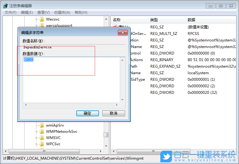The height and width of the screenshot is (164, 239).
Task: Click the dialog's horizontal scroll right arrow
Action: tap(117, 105)
